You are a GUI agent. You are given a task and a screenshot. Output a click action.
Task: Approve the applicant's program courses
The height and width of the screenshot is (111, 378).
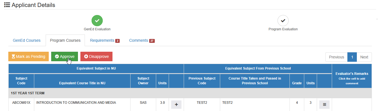click(x=65, y=56)
